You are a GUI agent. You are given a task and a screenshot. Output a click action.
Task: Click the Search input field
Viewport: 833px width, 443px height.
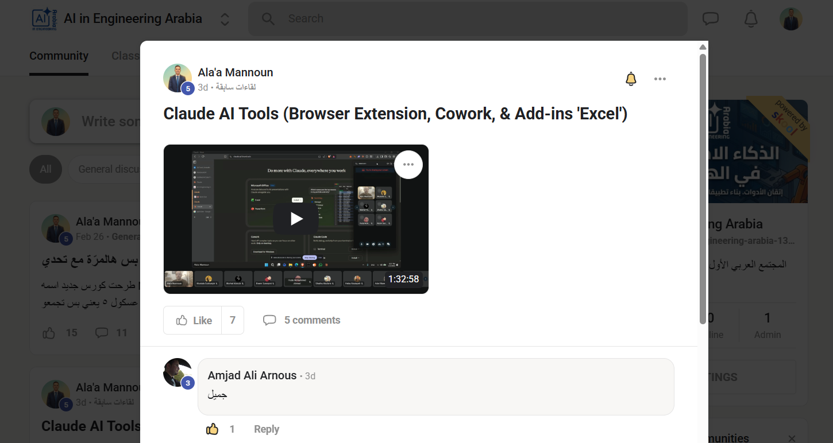(468, 19)
